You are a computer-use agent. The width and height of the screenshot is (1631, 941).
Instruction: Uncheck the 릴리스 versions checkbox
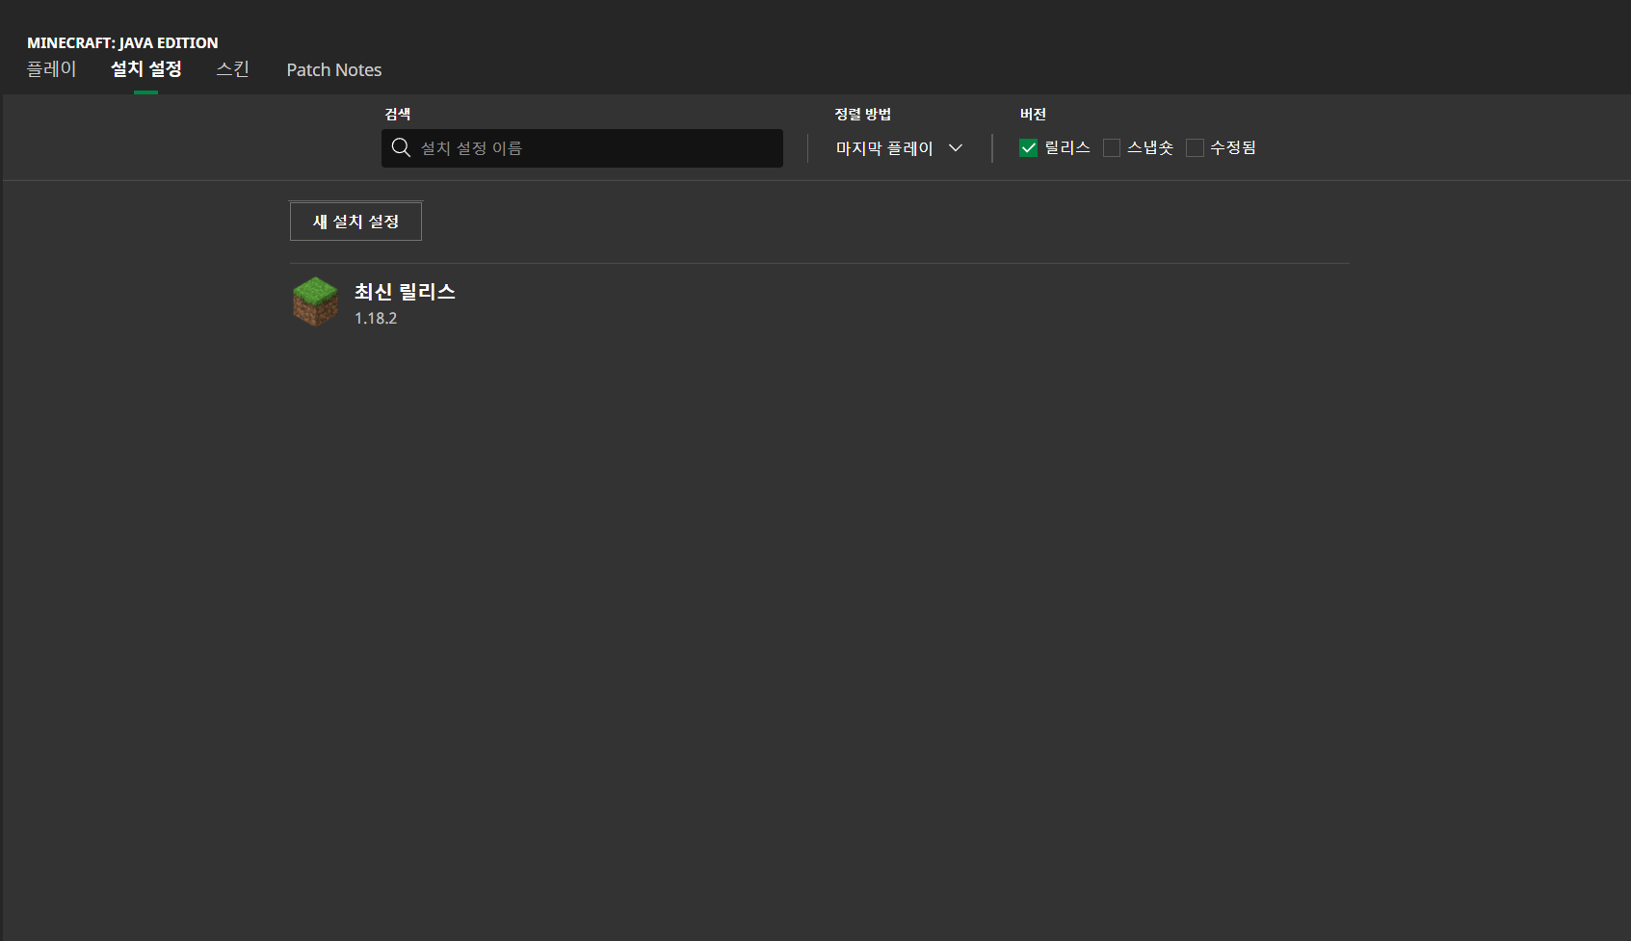point(1028,147)
